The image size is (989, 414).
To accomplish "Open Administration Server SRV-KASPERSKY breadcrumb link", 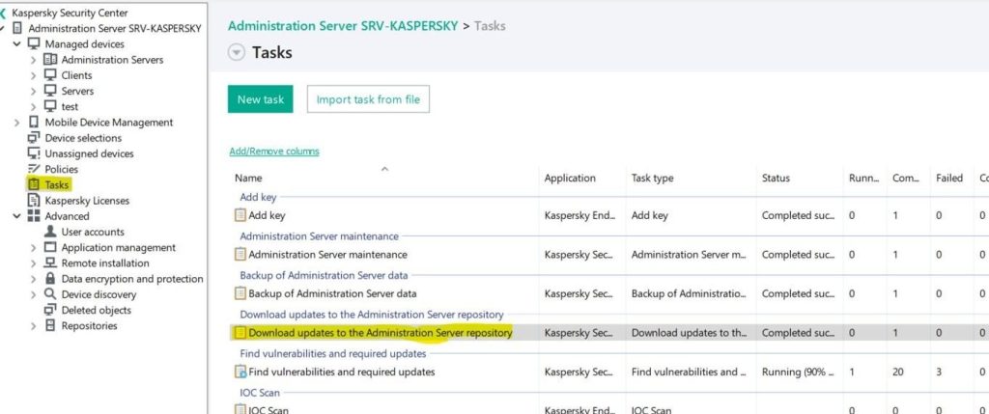I will [343, 25].
